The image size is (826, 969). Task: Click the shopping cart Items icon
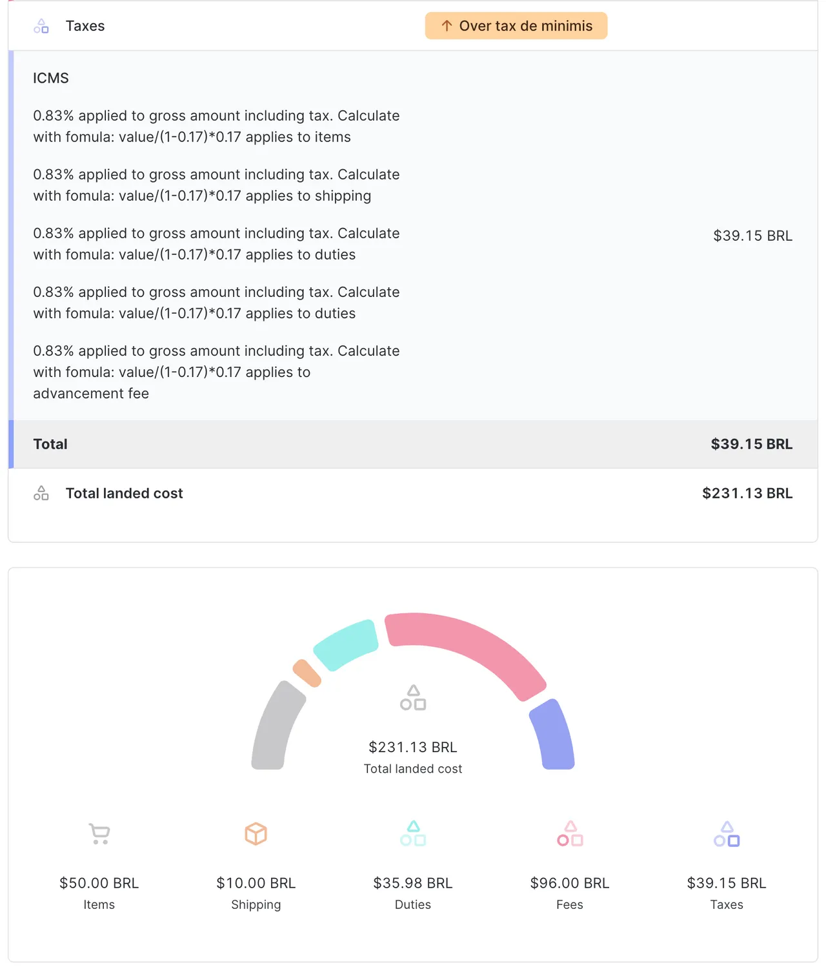click(x=99, y=833)
